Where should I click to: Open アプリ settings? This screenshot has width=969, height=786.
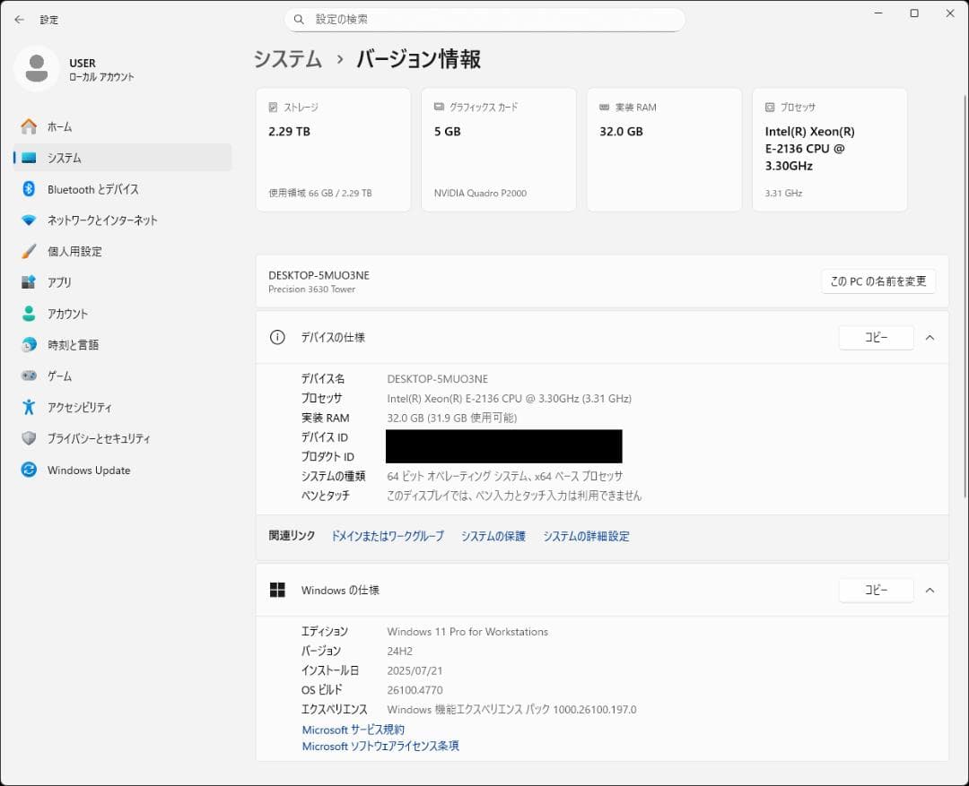pos(57,282)
